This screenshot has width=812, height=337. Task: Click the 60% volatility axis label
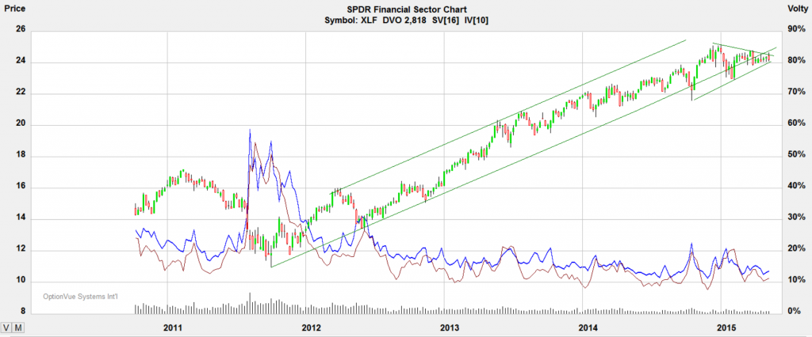click(796, 123)
